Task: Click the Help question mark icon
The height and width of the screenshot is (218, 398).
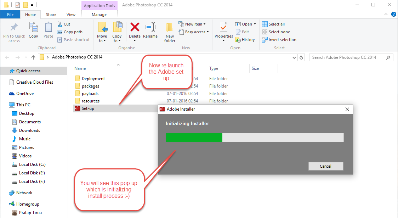Action: tap(394, 14)
